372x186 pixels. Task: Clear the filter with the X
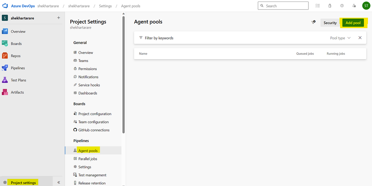click(360, 38)
